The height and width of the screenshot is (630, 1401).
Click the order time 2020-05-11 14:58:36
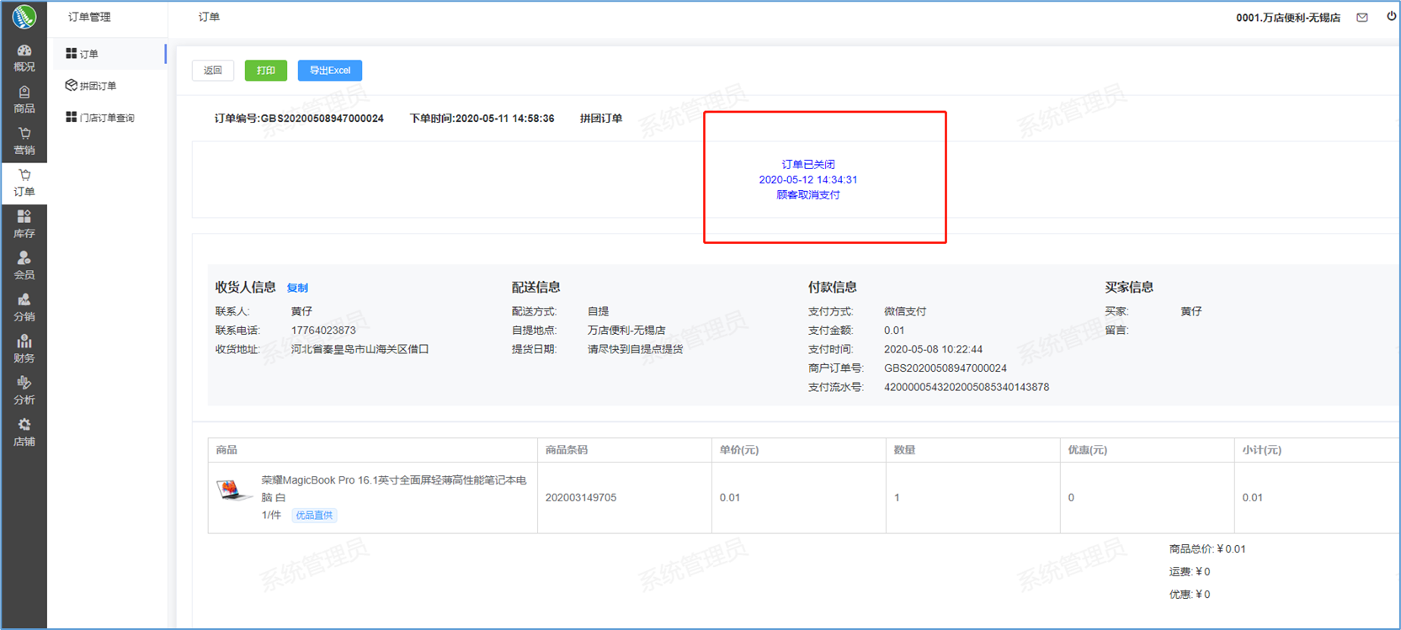tap(505, 119)
